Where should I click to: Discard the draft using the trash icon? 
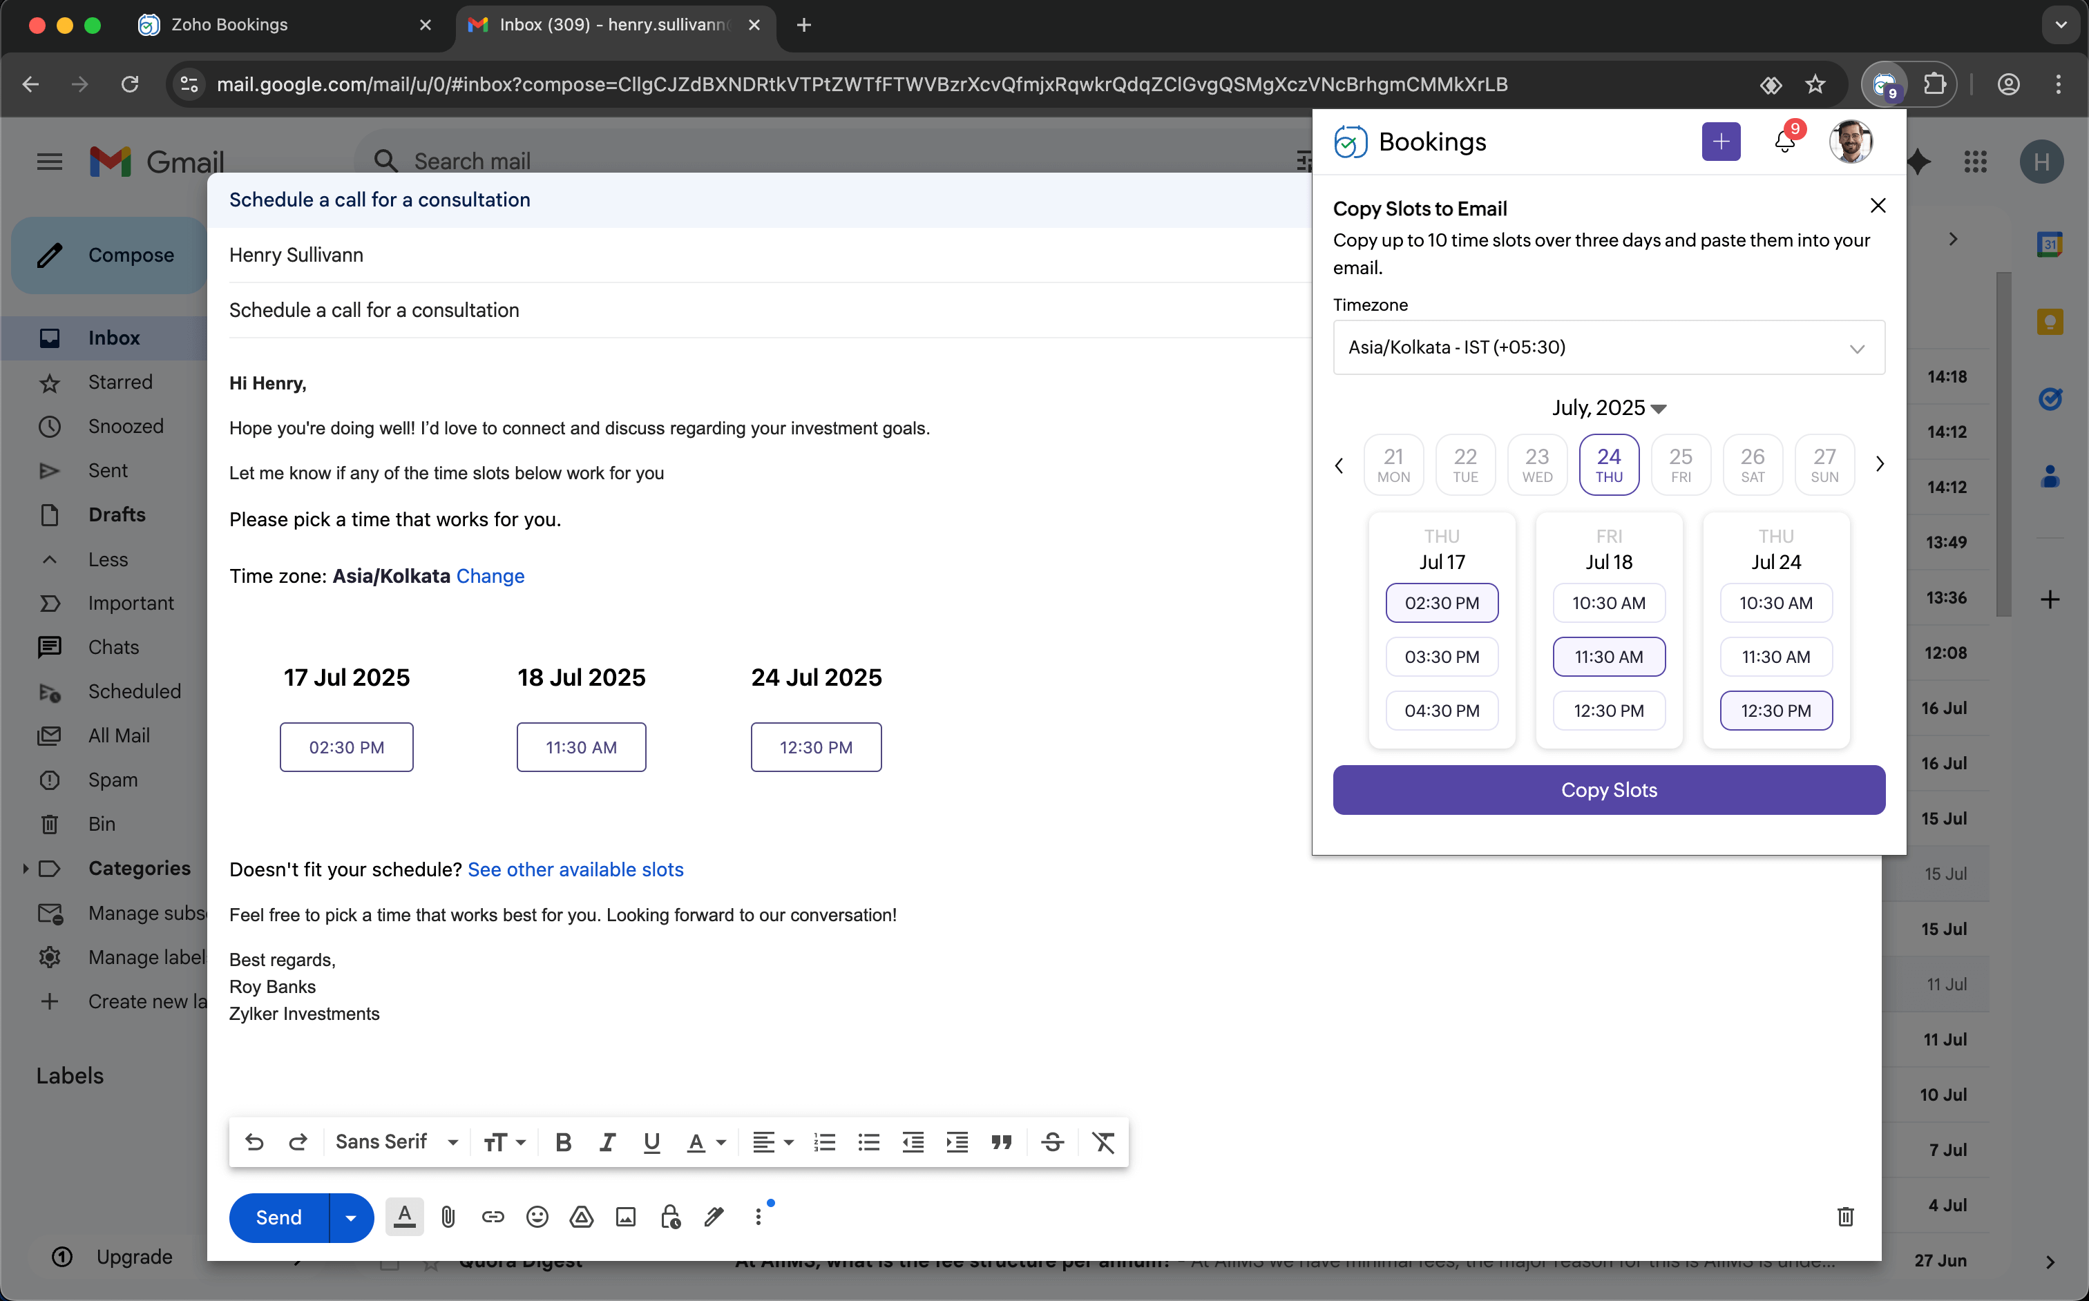pos(1845,1217)
